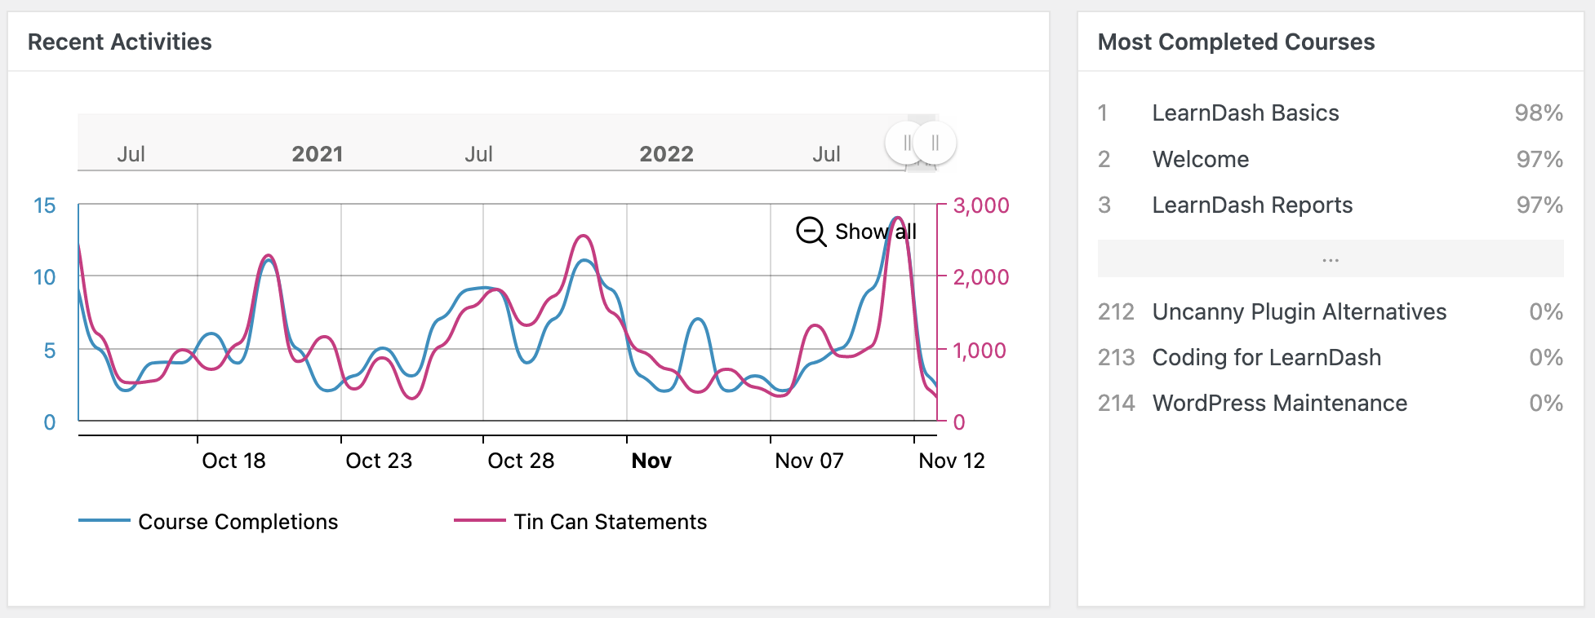Open the Welcome course entry
Screen dimensions: 1595x618
pos(1200,159)
